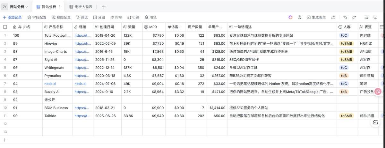385x148 pixels.
Task: Click the MRR column header
Action: [154, 27]
